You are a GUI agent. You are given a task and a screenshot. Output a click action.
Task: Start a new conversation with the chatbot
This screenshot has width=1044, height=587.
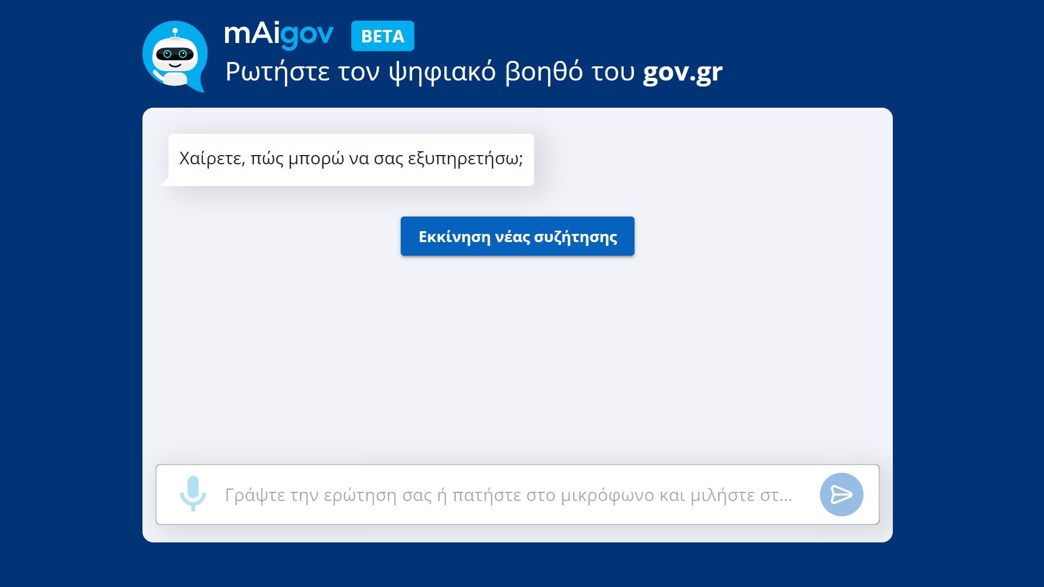[517, 236]
